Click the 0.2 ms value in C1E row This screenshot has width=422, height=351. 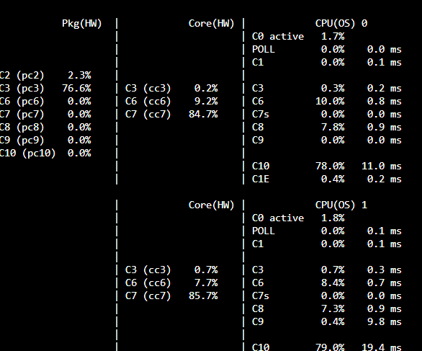385,179
